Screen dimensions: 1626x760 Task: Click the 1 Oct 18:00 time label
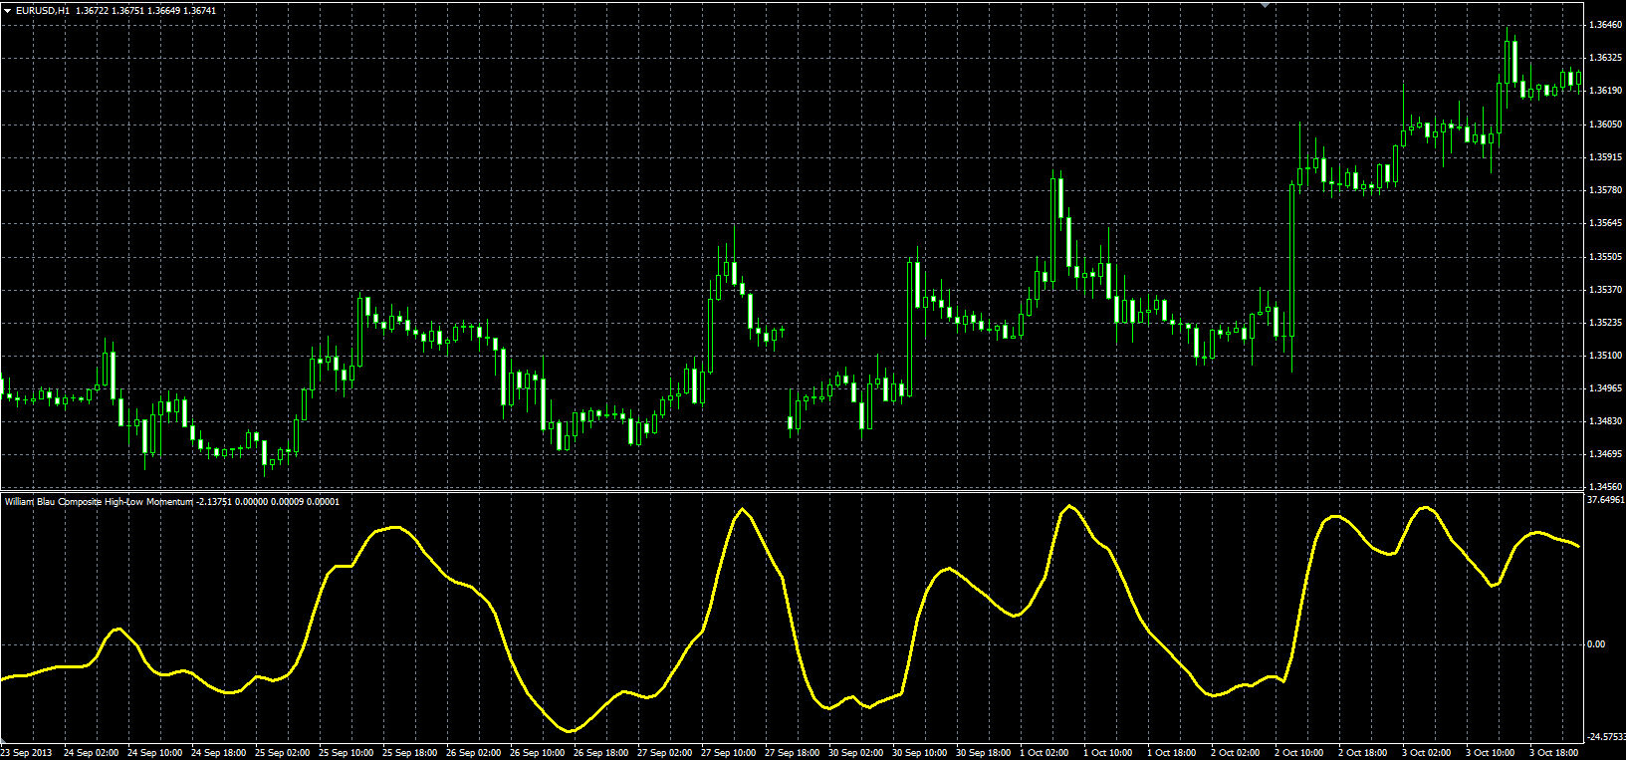tap(1171, 753)
